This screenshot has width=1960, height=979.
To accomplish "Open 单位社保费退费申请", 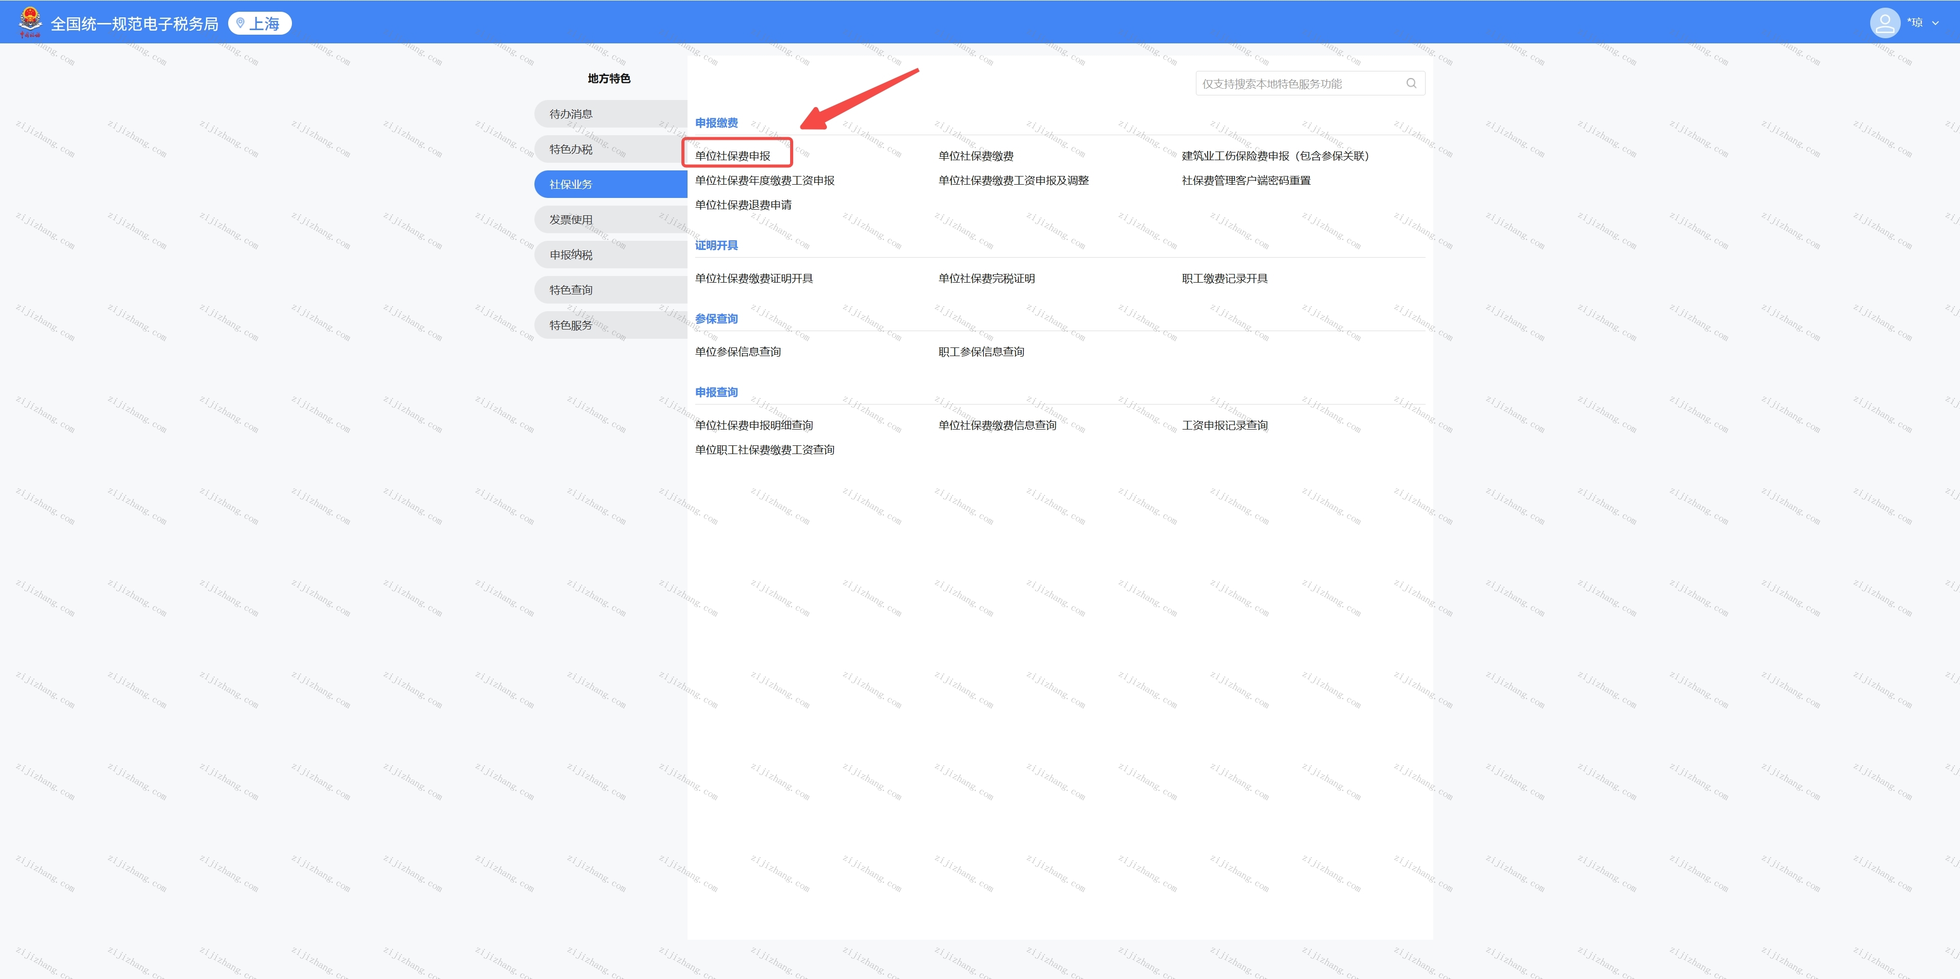I will [743, 205].
